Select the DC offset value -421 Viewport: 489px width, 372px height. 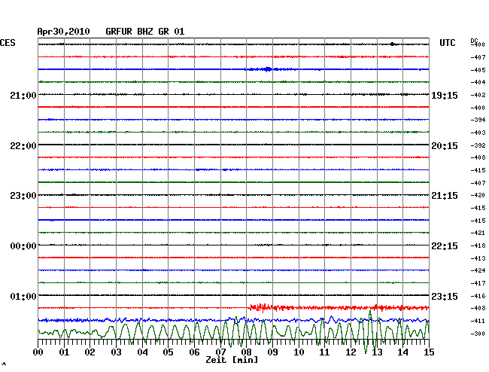pos(478,233)
